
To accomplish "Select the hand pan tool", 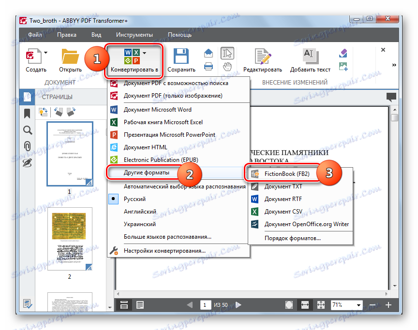I will 227,67.
